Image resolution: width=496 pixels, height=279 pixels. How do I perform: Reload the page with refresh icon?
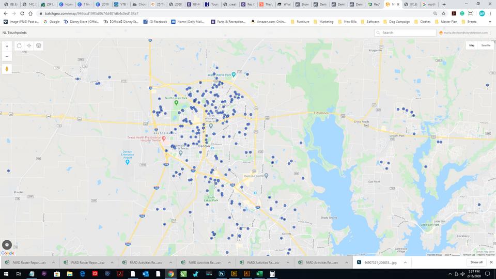click(22, 13)
